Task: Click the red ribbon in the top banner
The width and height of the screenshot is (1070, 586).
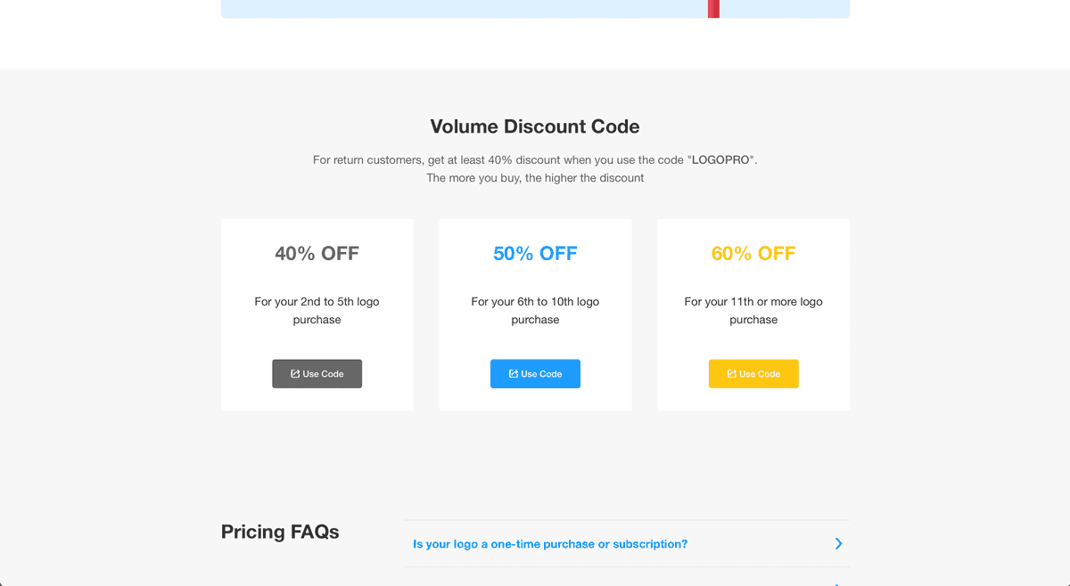Action: [713, 9]
